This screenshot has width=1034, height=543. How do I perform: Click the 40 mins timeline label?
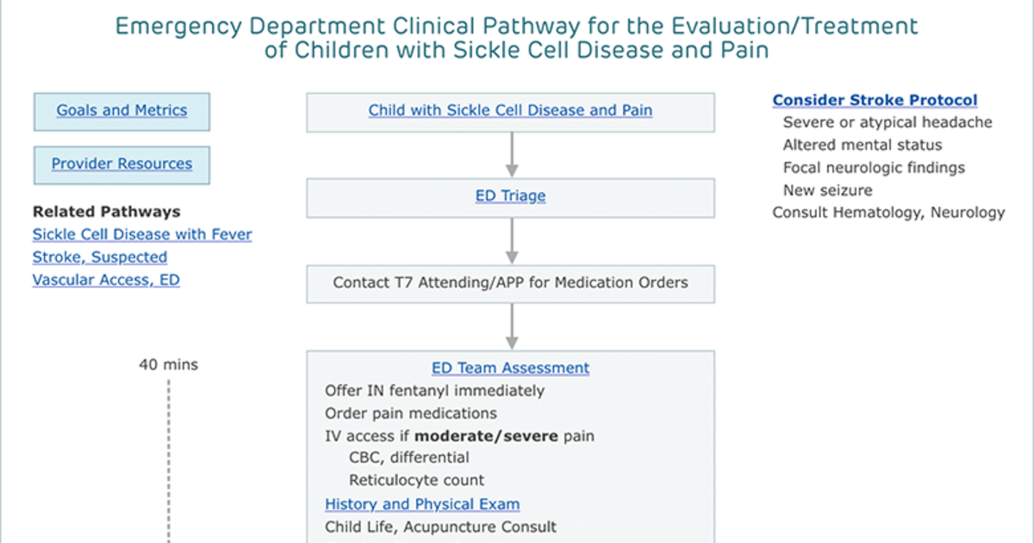coord(168,365)
